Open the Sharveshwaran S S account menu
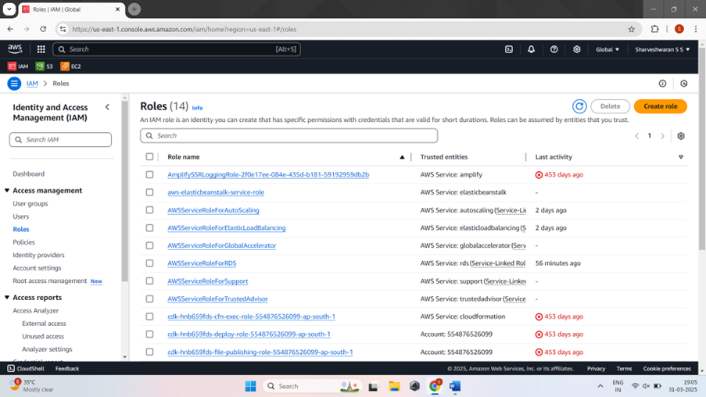This screenshot has height=397, width=706. coord(662,49)
